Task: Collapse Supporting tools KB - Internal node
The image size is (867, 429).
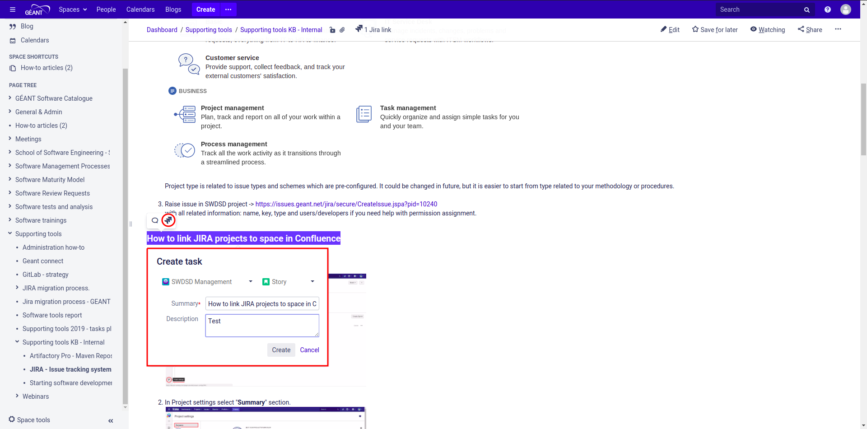Action: click(17, 342)
